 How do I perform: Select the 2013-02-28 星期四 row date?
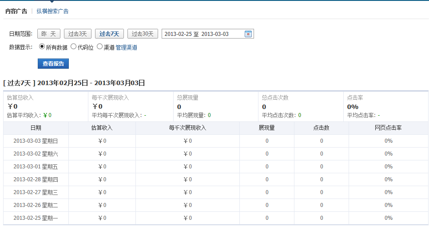coord(36,179)
